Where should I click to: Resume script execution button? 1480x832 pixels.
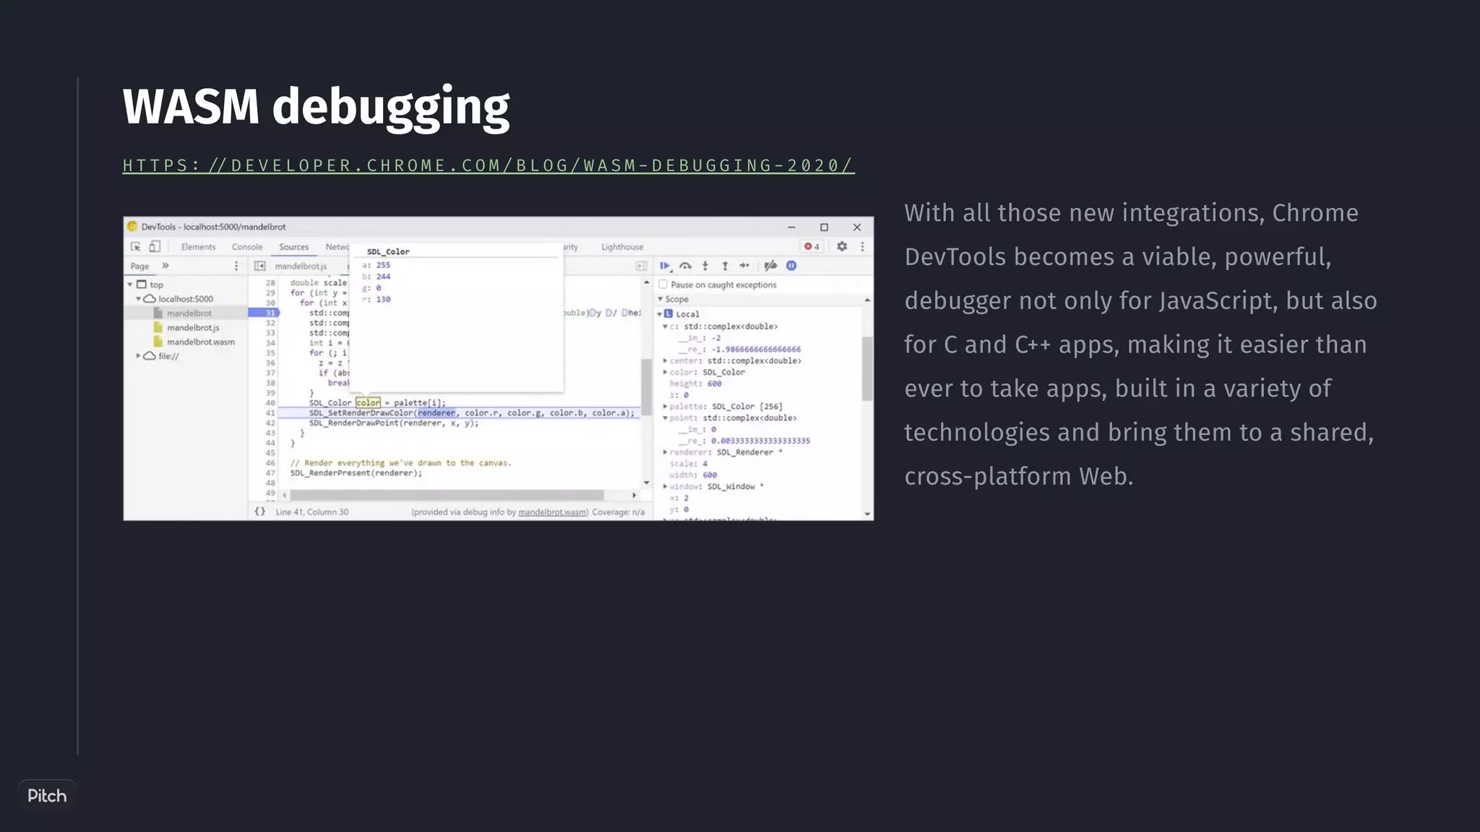[665, 266]
